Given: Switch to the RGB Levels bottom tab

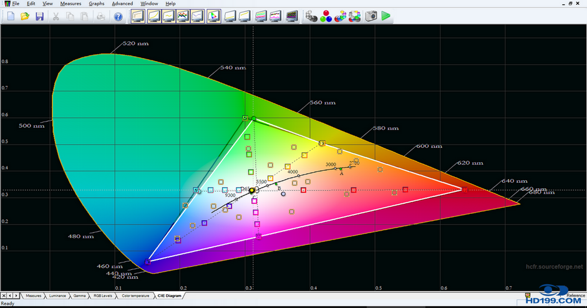Looking at the screenshot, I should pyautogui.click(x=102, y=296).
